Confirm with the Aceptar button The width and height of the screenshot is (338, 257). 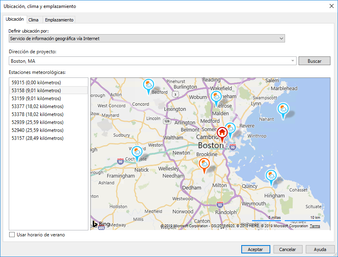(x=255, y=249)
